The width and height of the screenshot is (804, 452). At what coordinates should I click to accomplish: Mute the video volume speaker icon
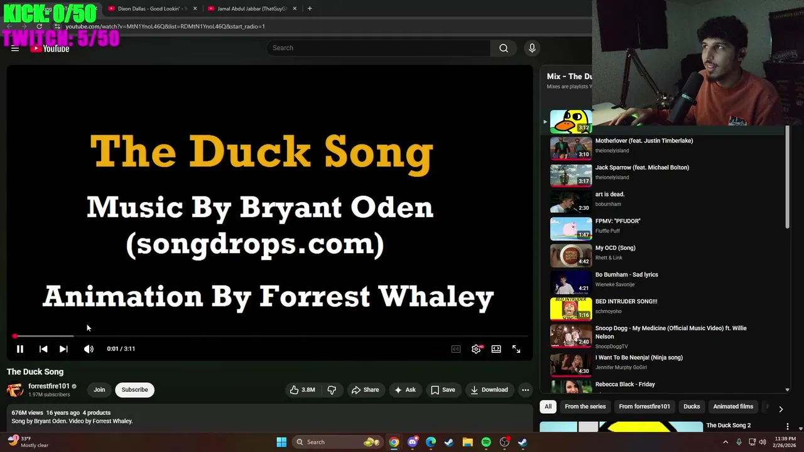pos(89,349)
